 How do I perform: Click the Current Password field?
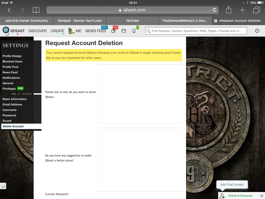click(x=140, y=194)
